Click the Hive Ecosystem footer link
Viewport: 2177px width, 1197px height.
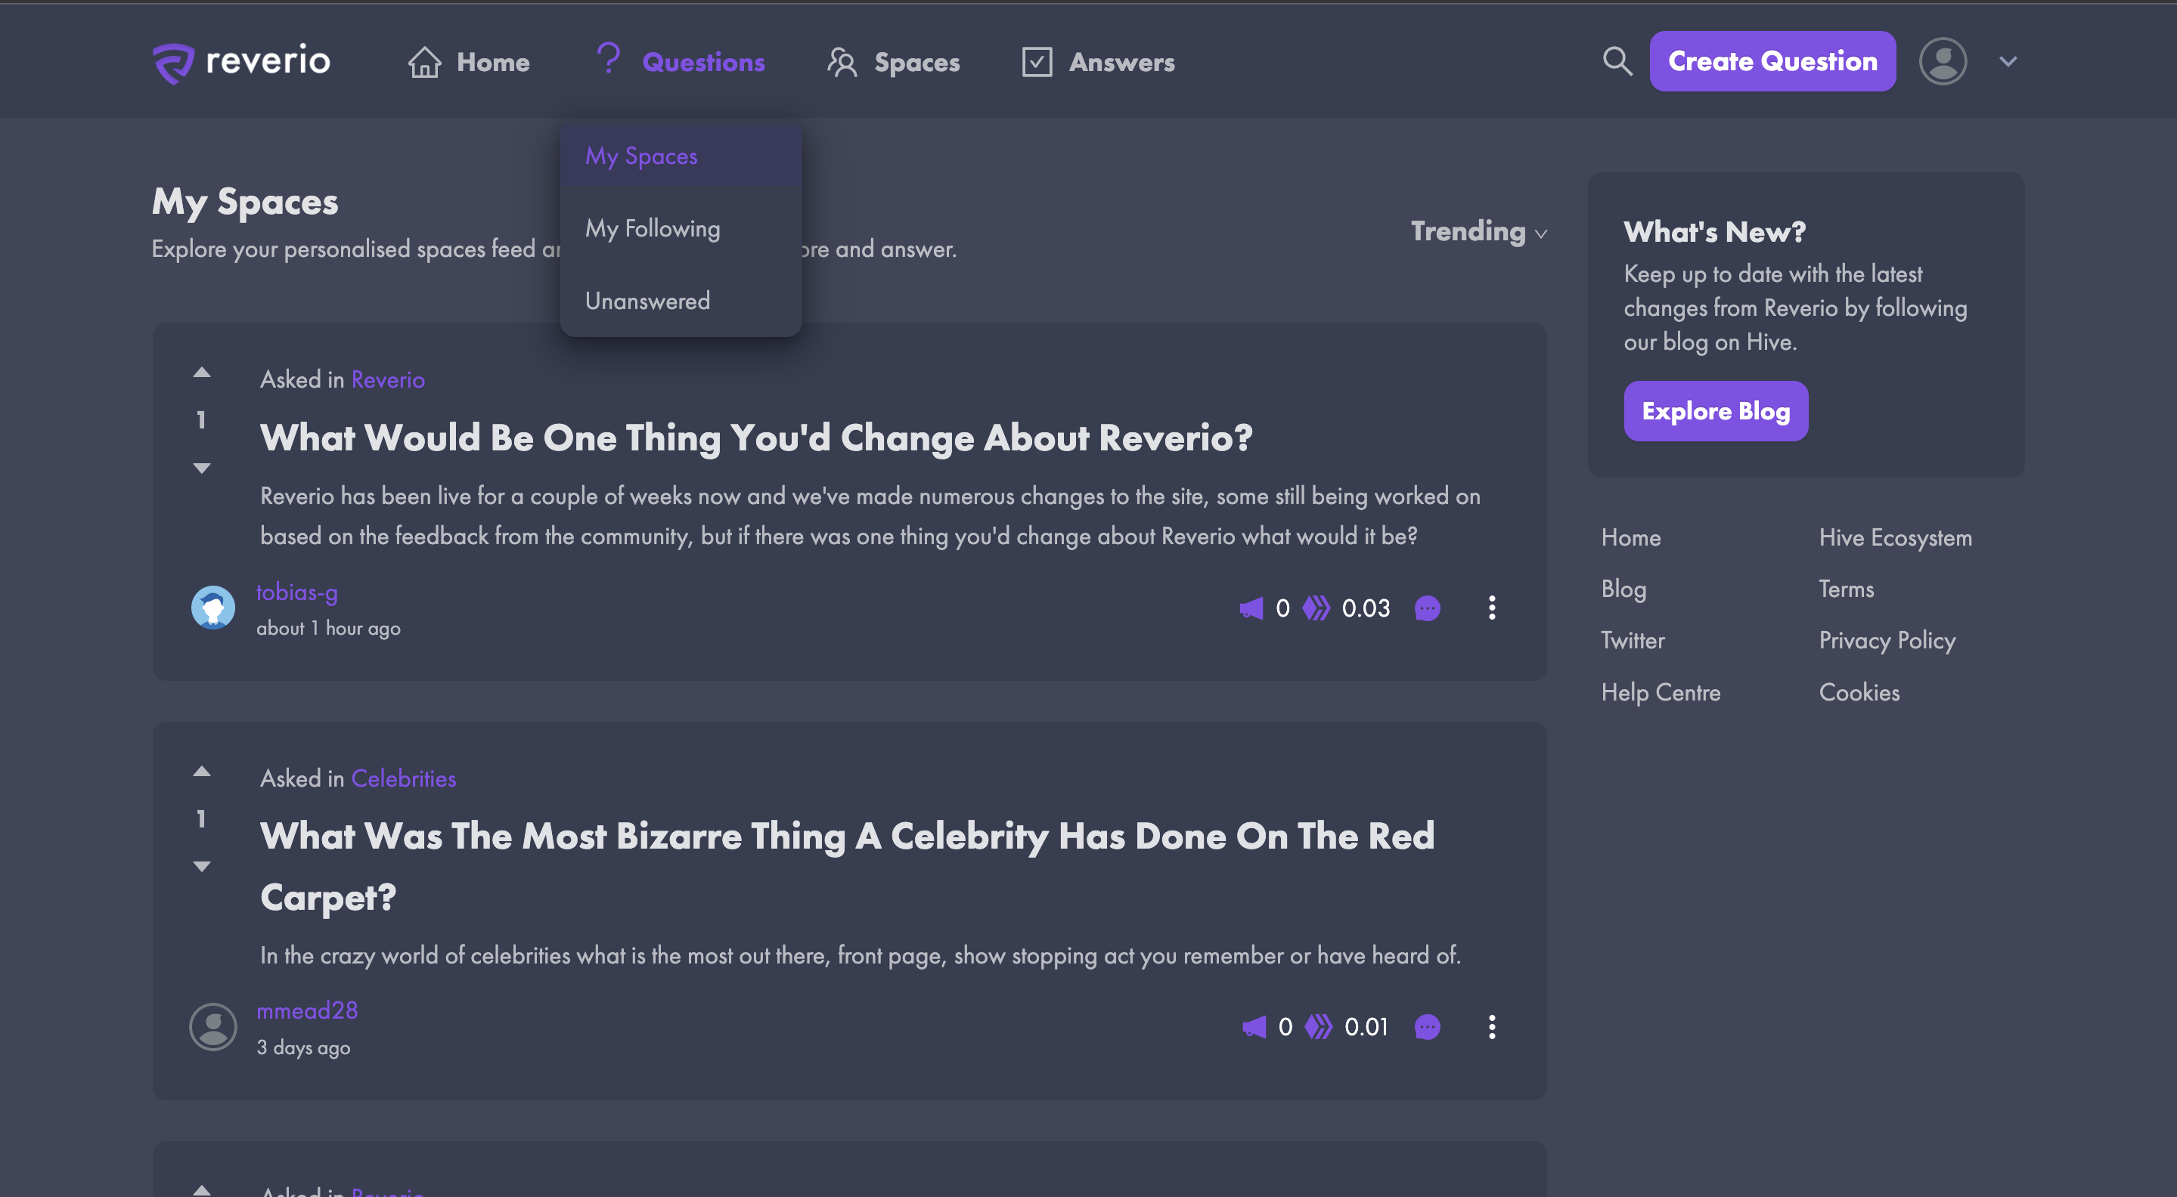(x=1896, y=537)
